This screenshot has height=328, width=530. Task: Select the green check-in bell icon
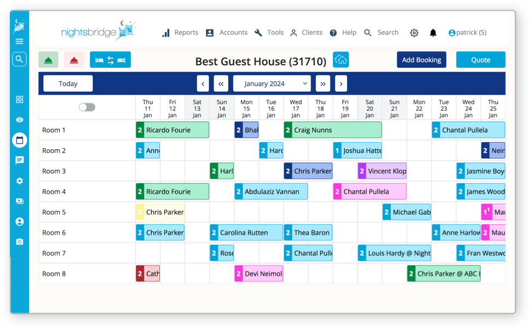[x=48, y=59]
